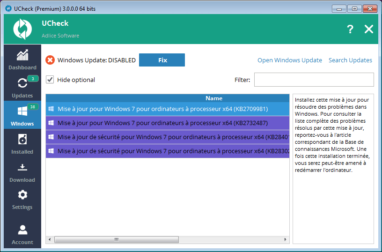382x252 pixels.
Task: Select the Windows sidebar icon
Action: [22, 115]
